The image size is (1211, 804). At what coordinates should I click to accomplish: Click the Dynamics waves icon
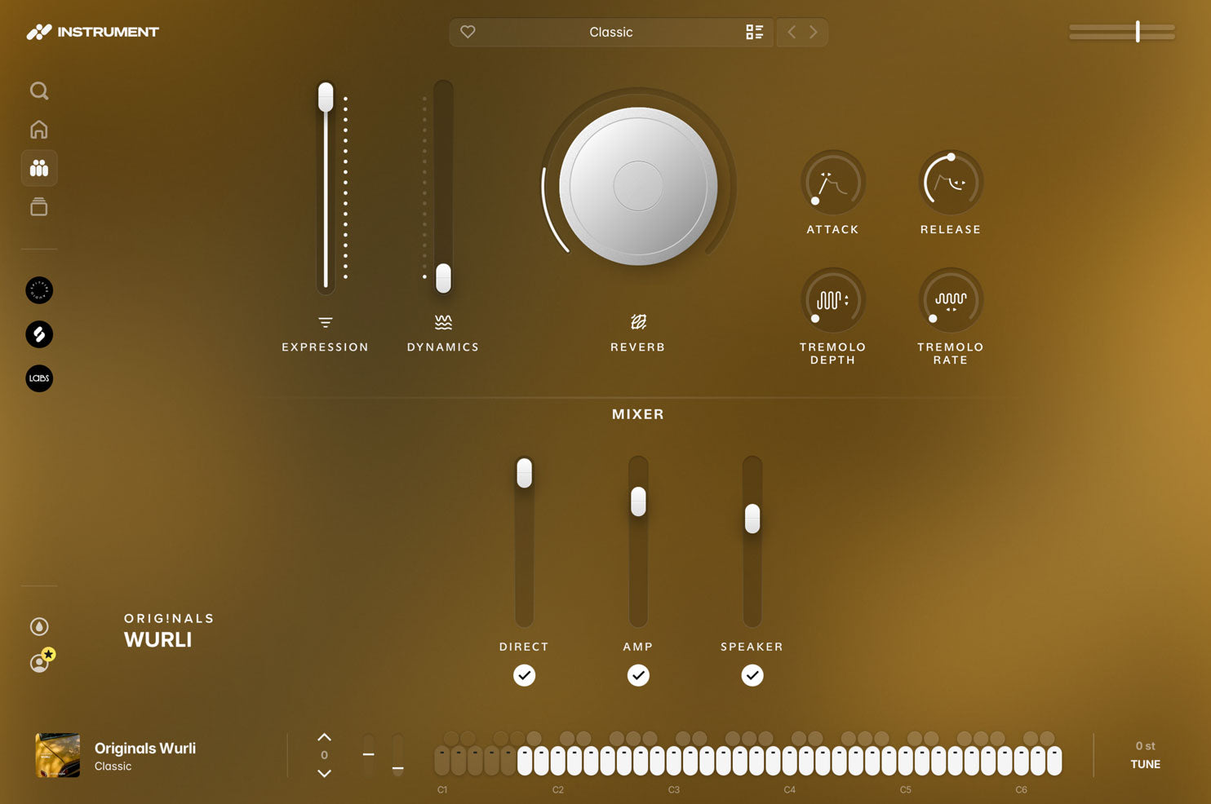click(x=443, y=322)
